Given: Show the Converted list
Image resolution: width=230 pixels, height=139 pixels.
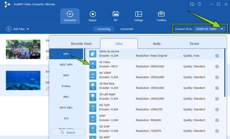Looking at the screenshot, I should coord(127,29).
